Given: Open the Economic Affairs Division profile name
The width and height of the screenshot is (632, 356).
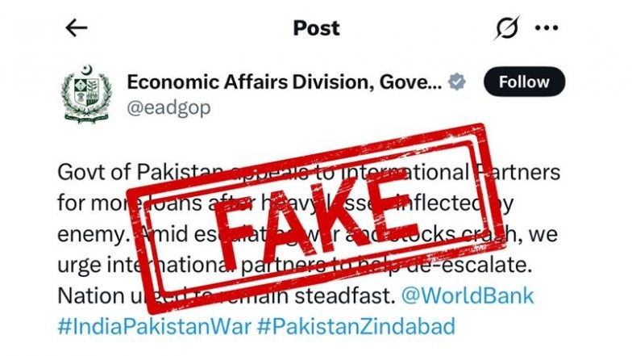Looking at the screenshot, I should [x=284, y=82].
